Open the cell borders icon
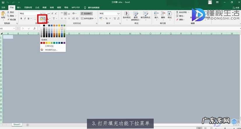The height and width of the screenshot is (129, 241). click(35, 19)
